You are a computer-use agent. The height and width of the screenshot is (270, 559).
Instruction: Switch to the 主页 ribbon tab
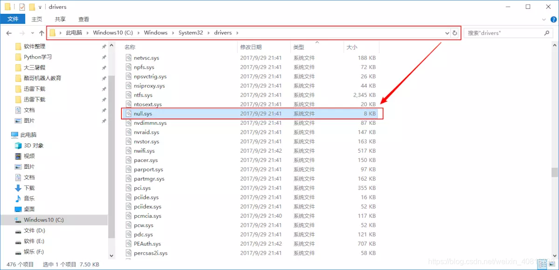point(37,19)
